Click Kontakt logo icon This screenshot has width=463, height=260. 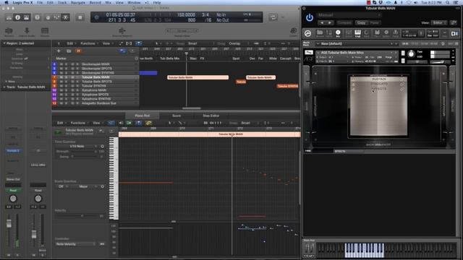pyautogui.click(x=307, y=33)
